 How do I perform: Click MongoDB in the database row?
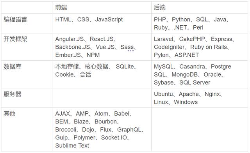(x=185, y=75)
